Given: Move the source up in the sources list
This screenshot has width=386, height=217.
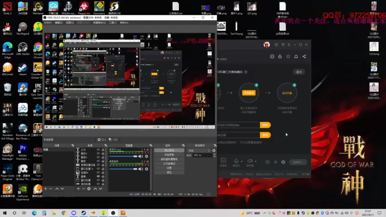Looking at the screenshot, I should [95, 189].
